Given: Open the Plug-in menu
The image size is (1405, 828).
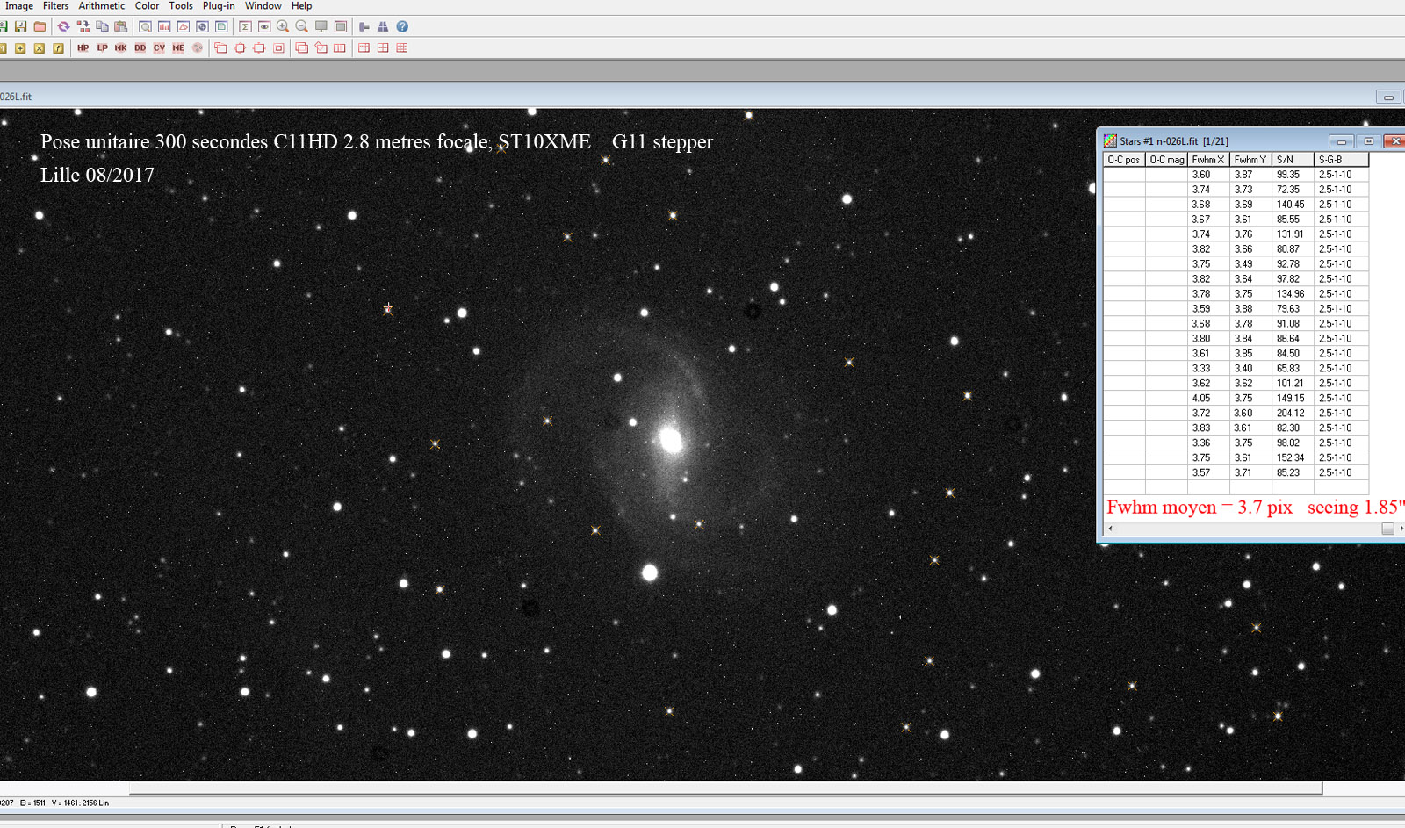Looking at the screenshot, I should [x=218, y=6].
